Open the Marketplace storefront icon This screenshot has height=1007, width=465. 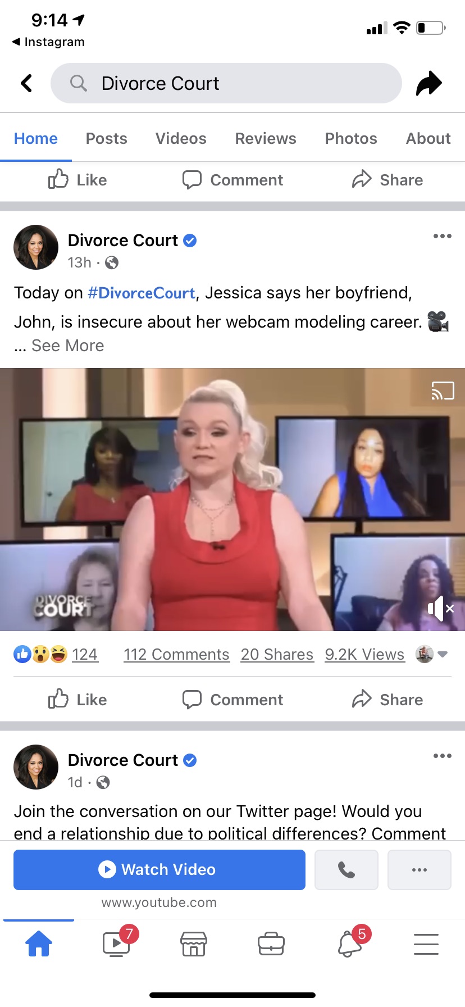point(194,944)
